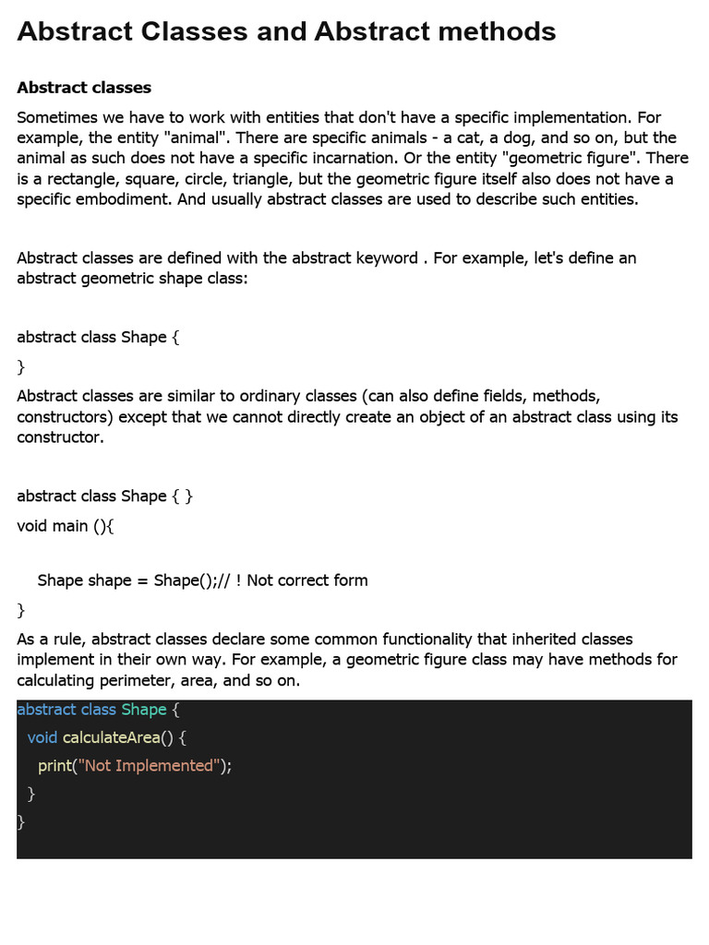
Task: Click the first "abstract class Shape {" line
Action: pyautogui.click(x=98, y=337)
